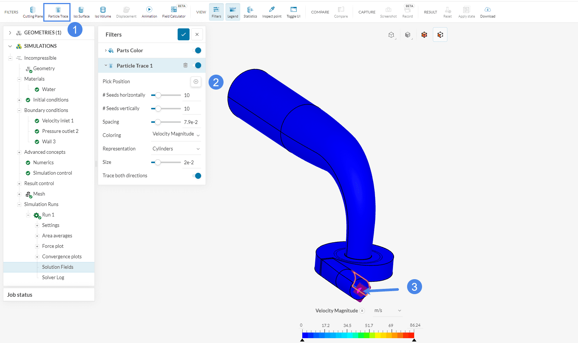
Task: Click the Pick Position target button
Action: pos(196,82)
